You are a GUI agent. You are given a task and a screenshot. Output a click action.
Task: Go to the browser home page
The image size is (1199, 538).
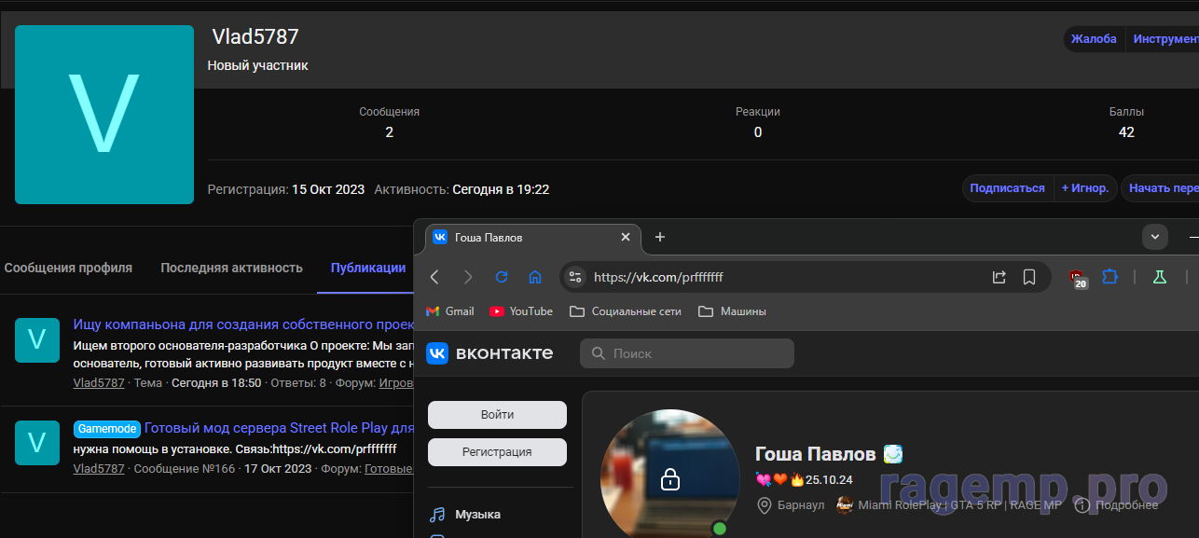(x=535, y=277)
